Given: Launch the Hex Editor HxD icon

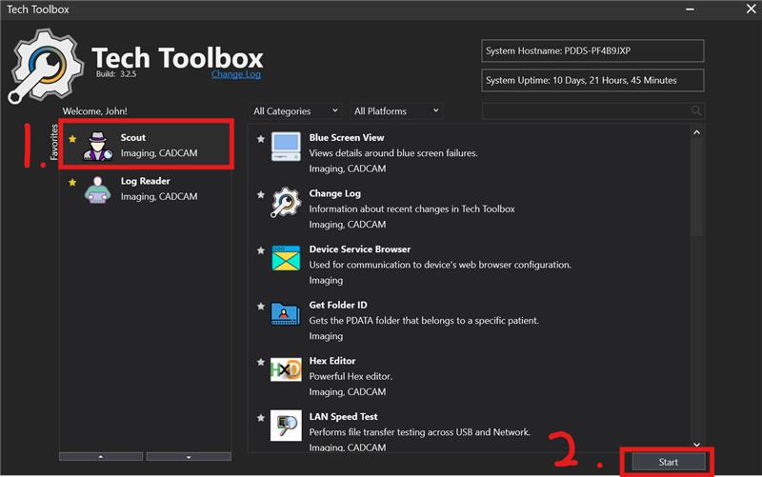Looking at the screenshot, I should click(x=286, y=369).
